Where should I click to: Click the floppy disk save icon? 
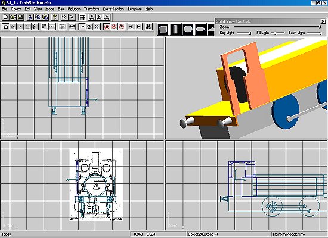coord(20,17)
